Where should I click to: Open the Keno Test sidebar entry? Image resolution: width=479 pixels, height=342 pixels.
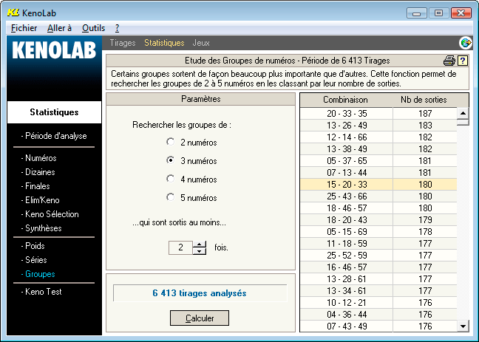point(43,292)
